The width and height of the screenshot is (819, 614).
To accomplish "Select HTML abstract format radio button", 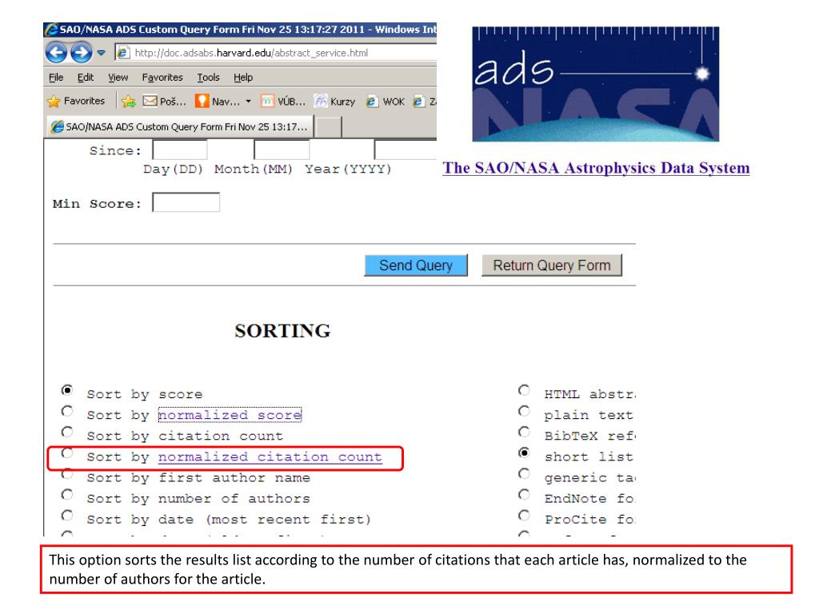I will tap(524, 390).
